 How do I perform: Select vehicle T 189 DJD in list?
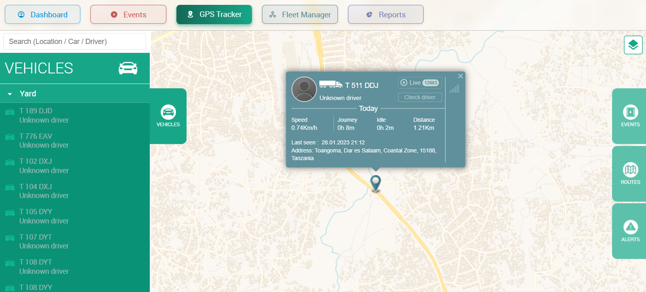coord(44,115)
